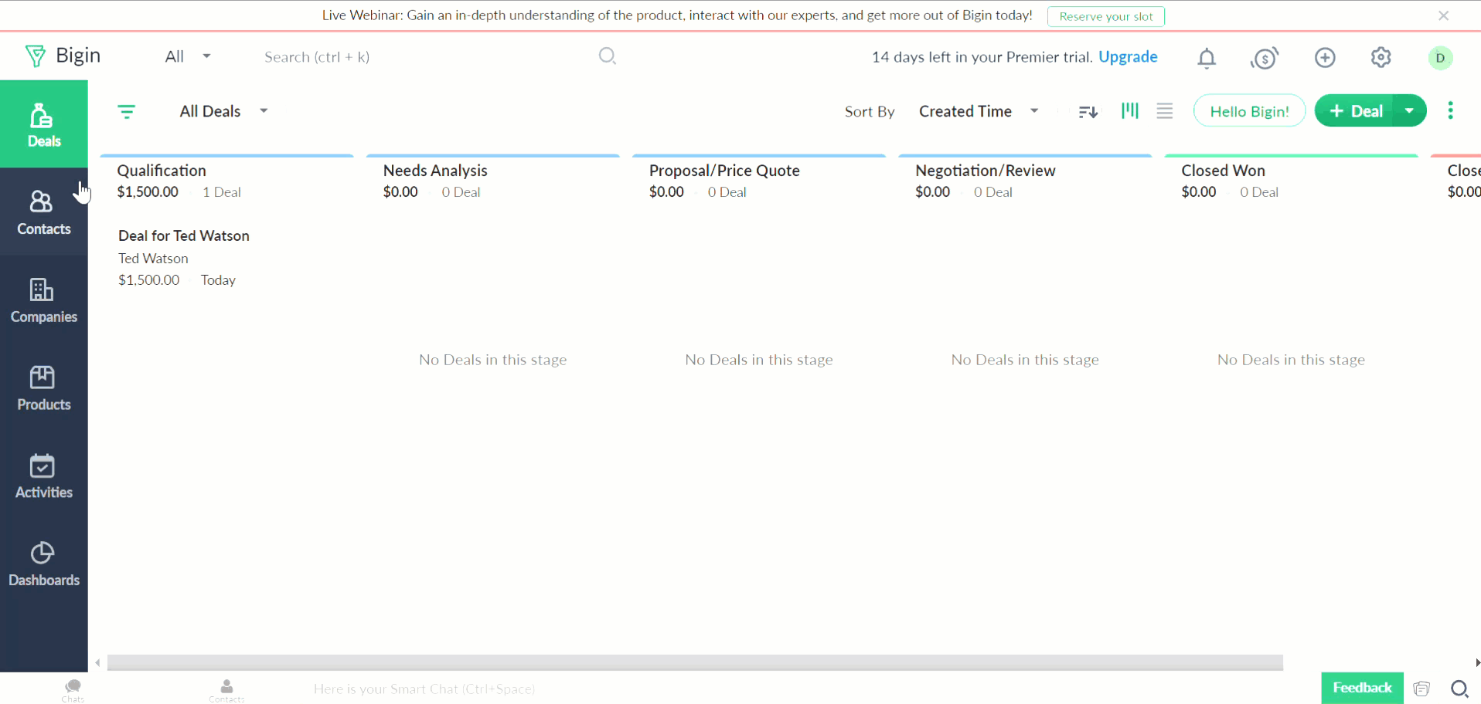The height and width of the screenshot is (704, 1481).
Task: Select the Proposal/Price Quote stage header
Action: point(724,171)
